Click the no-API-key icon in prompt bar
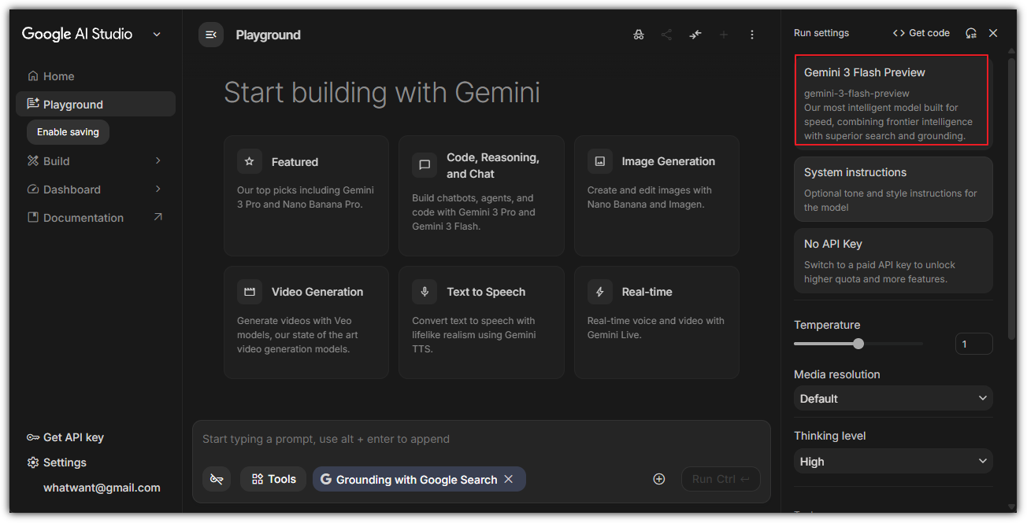Screen dimensions: 1027x523 [217, 479]
